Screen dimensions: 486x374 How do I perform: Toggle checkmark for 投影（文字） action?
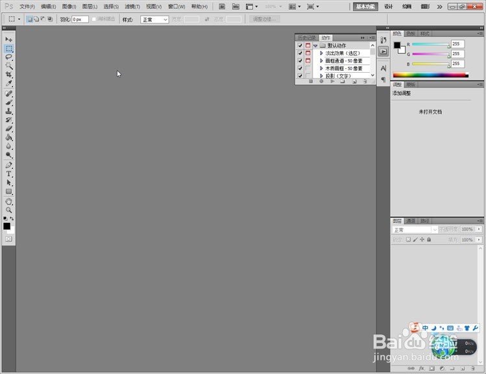click(x=300, y=76)
